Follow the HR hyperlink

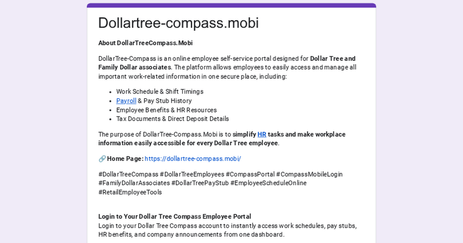click(262, 134)
